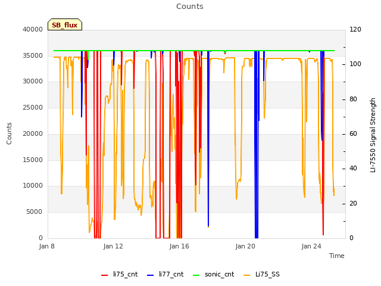Image resolution: width=381 pixels, height=286 pixels.
Task: Click the 100 right-axis tick label
Action: pos(355,64)
